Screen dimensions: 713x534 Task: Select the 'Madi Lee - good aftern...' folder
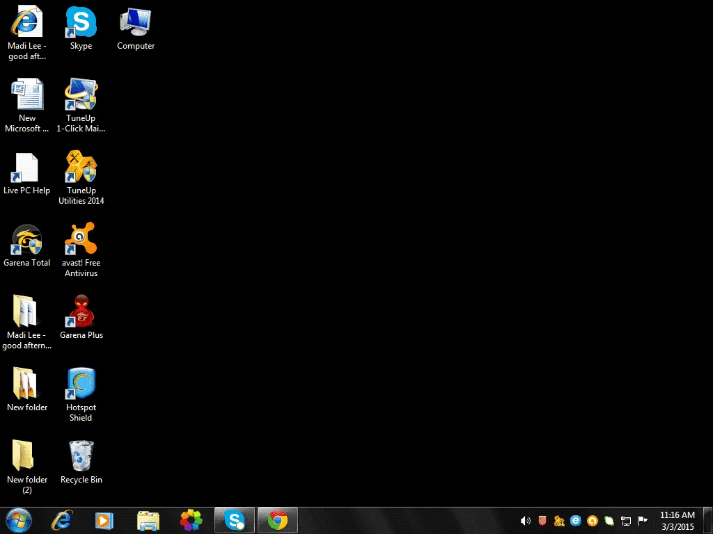[x=27, y=322]
